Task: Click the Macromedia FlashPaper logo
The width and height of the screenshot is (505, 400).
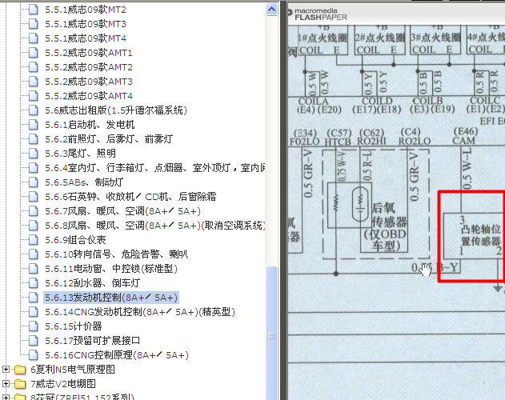Action: tap(318, 14)
